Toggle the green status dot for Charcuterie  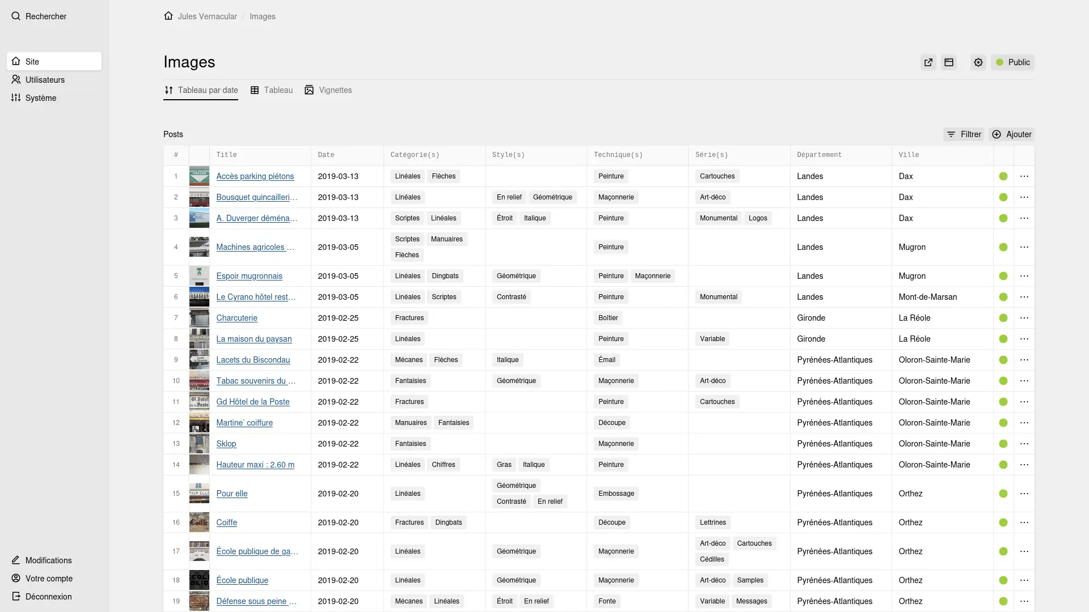coord(1003,318)
